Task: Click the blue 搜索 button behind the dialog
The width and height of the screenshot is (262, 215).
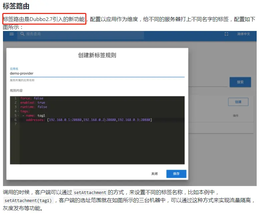Action: [x=240, y=82]
